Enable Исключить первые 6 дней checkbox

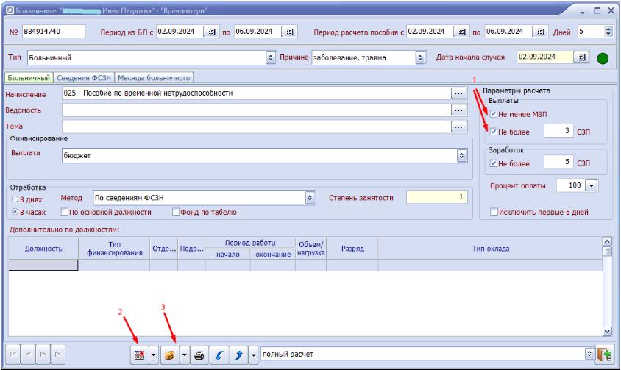(x=494, y=213)
